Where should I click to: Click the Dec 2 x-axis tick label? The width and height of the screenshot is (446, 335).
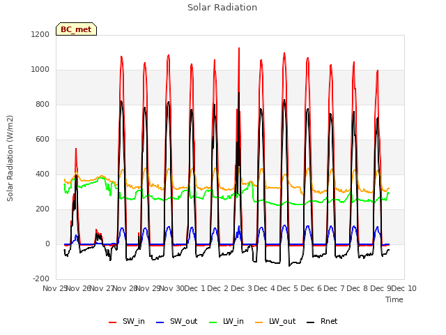(x=217, y=288)
